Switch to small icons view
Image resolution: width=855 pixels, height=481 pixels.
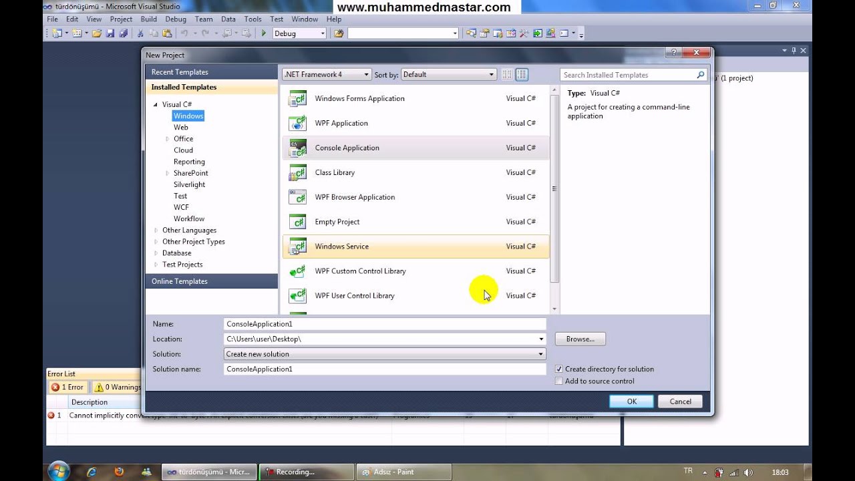[508, 75]
